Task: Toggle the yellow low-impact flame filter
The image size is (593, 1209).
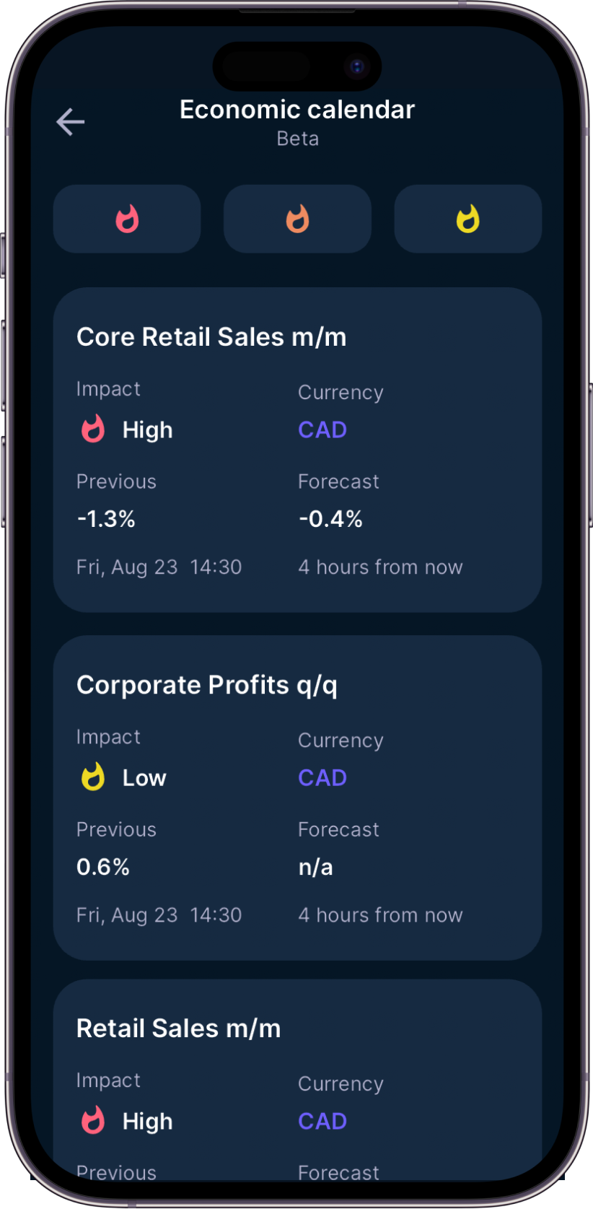Action: 467,219
